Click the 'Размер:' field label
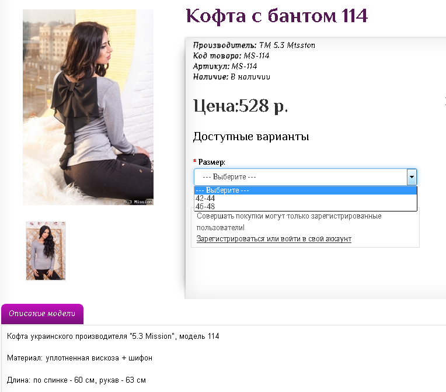 pos(212,162)
